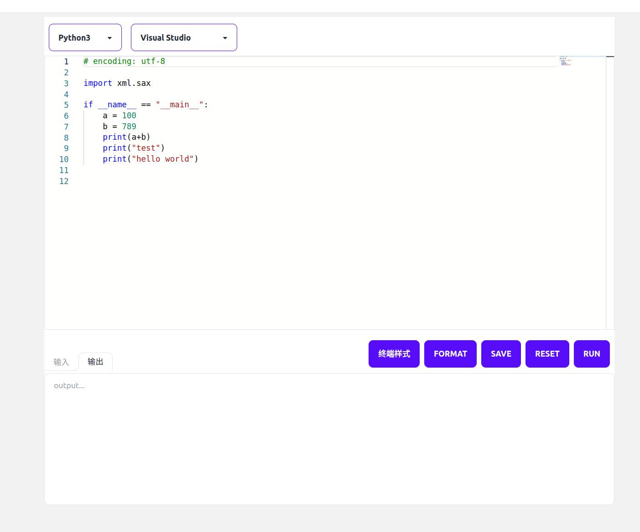Click inside the output text area
Viewport: 640px width, 532px height.
point(328,438)
